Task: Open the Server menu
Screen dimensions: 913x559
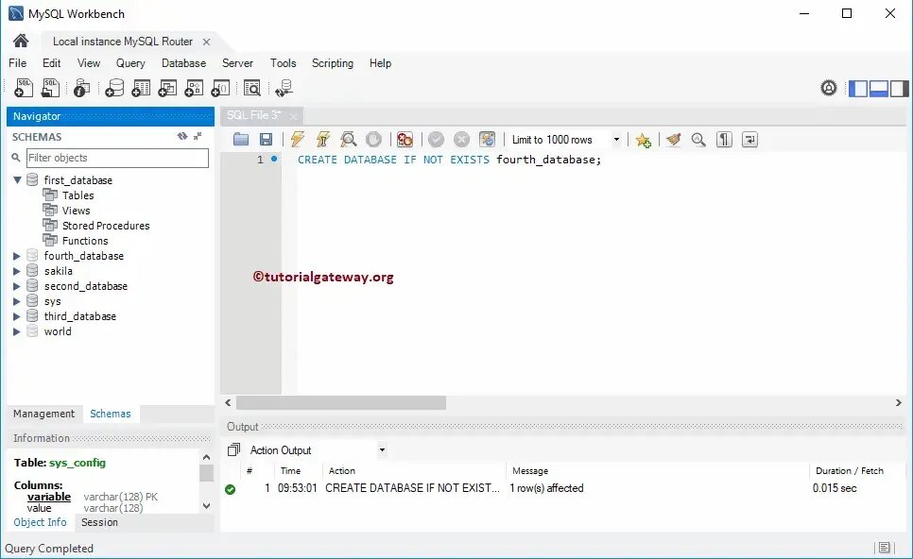Action: [237, 63]
